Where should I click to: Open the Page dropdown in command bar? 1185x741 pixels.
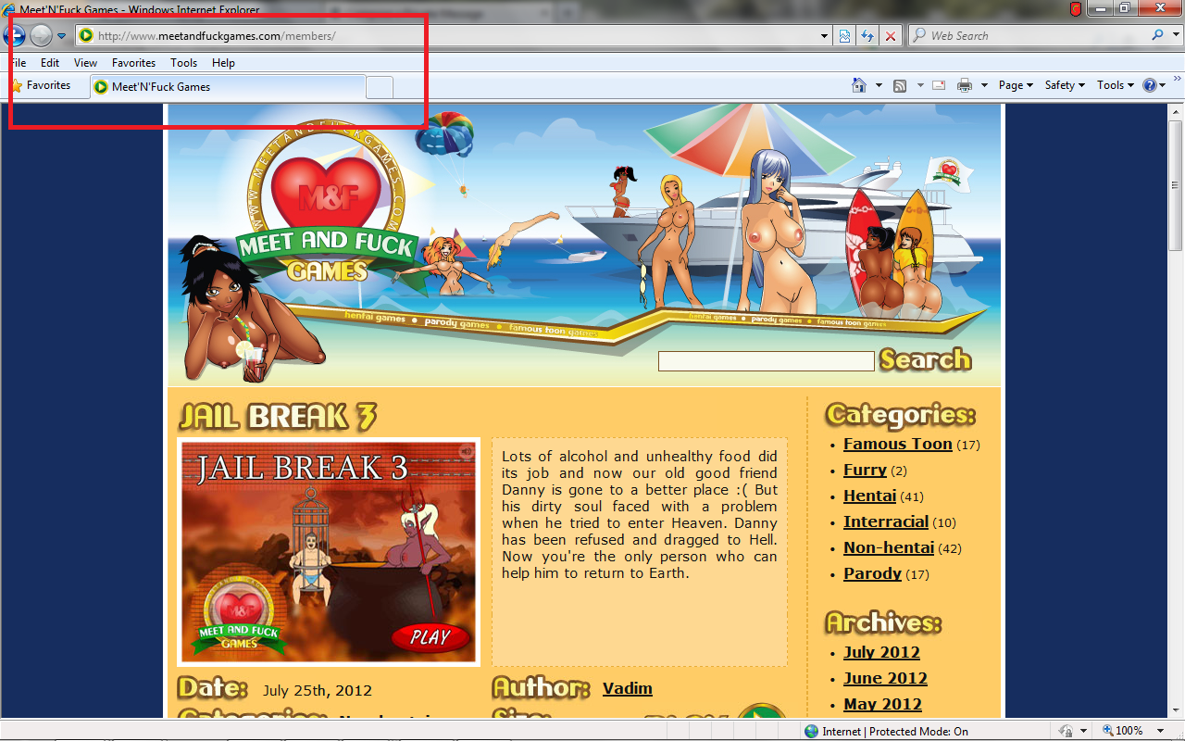tap(1016, 85)
